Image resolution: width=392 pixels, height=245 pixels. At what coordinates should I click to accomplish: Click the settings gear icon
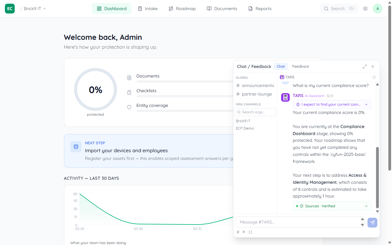pyautogui.click(x=365, y=9)
